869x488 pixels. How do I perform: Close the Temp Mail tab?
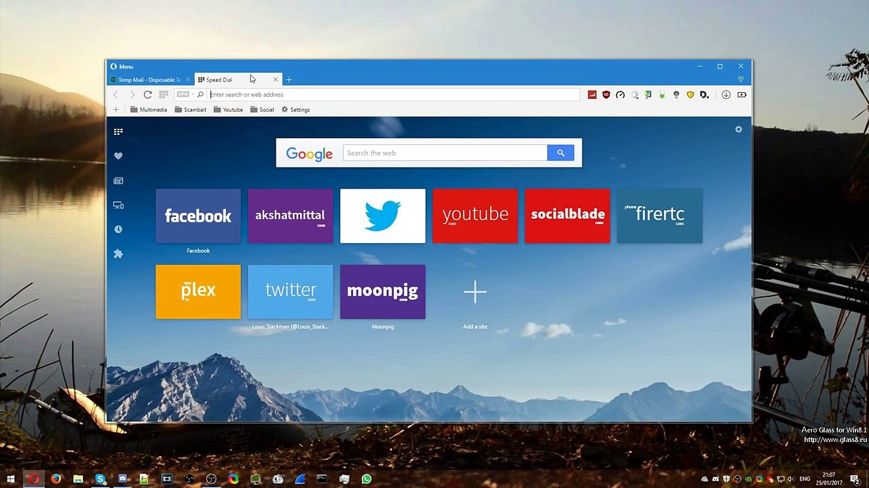tap(188, 80)
